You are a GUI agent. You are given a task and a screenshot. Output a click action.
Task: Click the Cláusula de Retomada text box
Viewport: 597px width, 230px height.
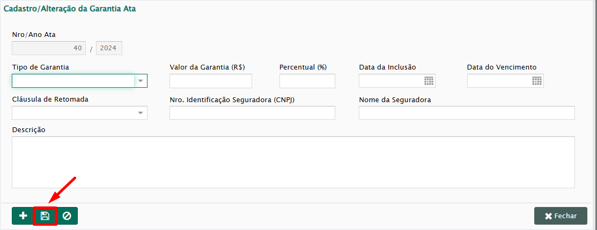click(x=73, y=113)
